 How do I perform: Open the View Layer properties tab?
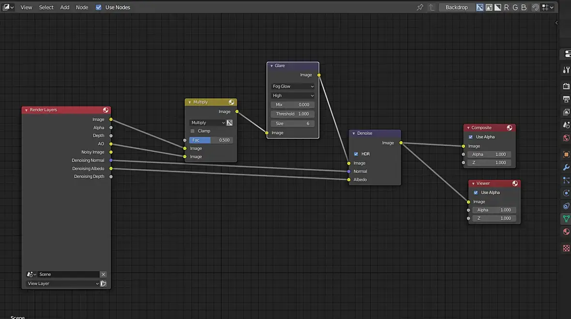[566, 112]
